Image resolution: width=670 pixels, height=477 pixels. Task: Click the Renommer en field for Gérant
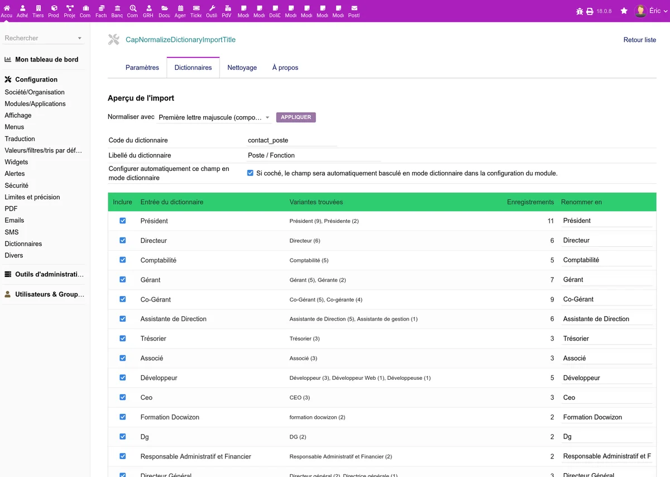[607, 280]
